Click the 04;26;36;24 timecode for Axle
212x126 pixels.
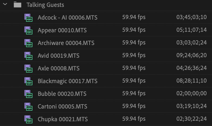(x=192, y=68)
